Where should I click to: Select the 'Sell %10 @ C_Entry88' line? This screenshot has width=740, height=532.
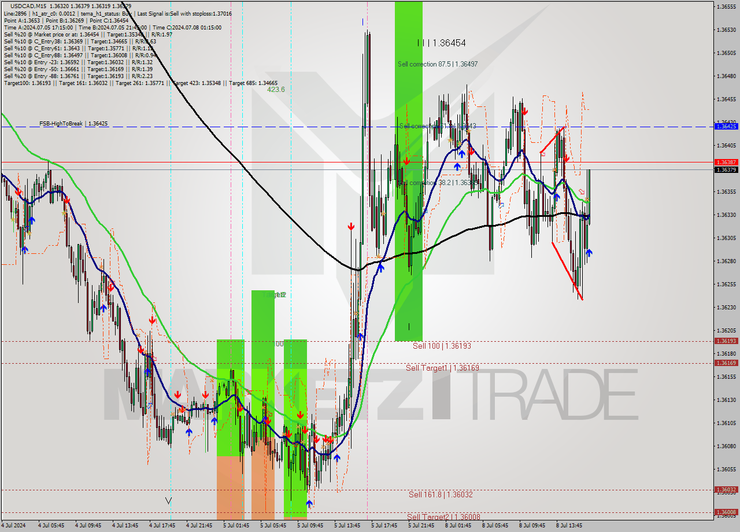coord(80,55)
